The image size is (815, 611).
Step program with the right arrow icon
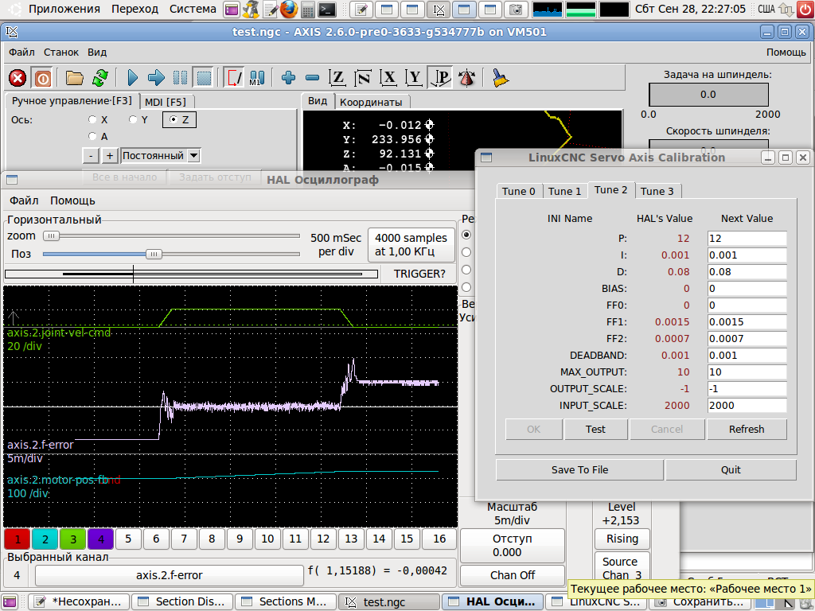coord(156,78)
